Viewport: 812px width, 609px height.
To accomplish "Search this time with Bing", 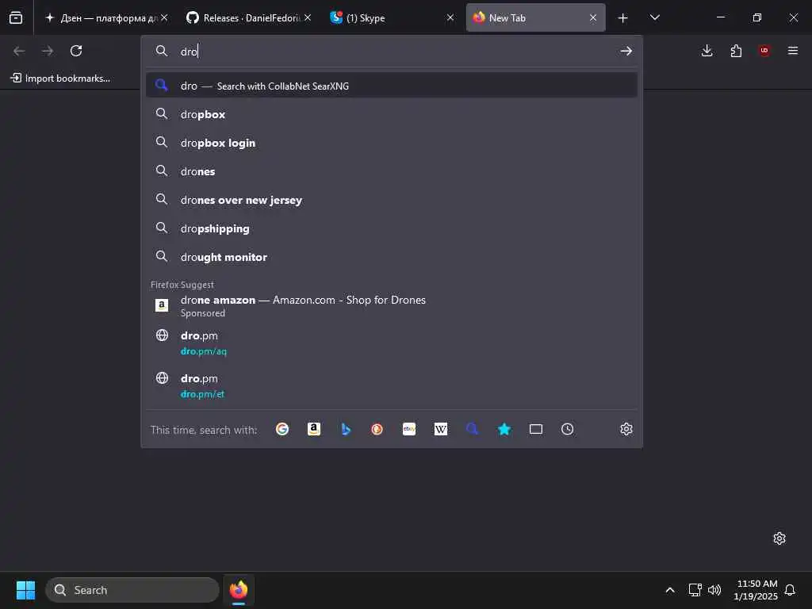I will click(346, 429).
